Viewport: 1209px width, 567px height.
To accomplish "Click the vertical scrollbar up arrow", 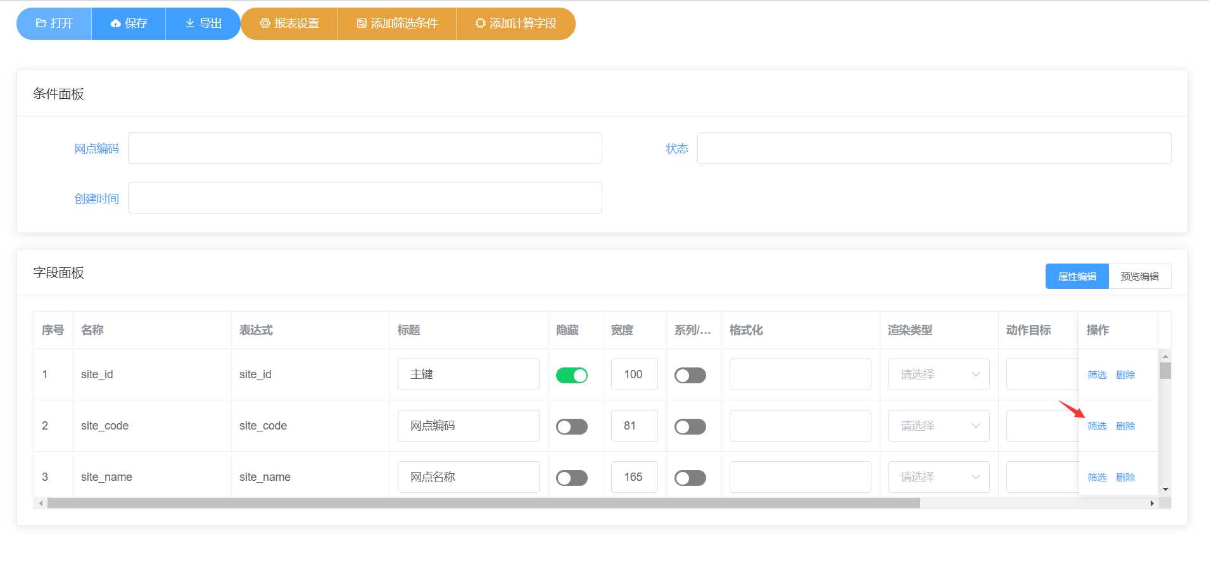I will click(x=1165, y=356).
